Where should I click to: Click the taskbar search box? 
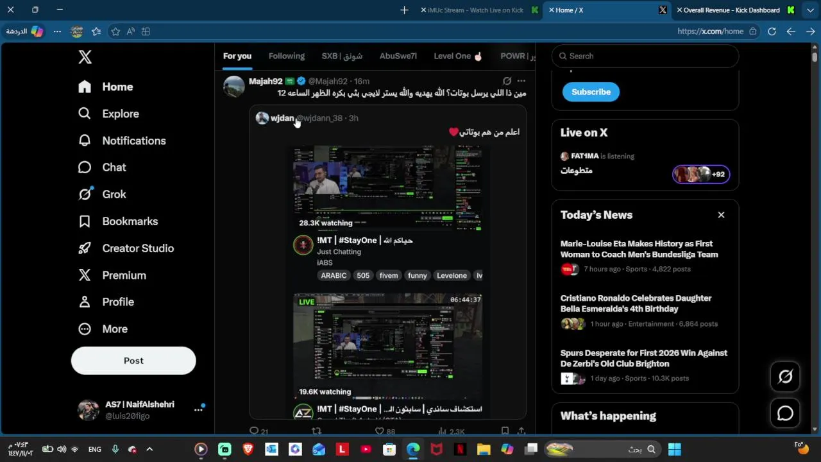pos(603,450)
